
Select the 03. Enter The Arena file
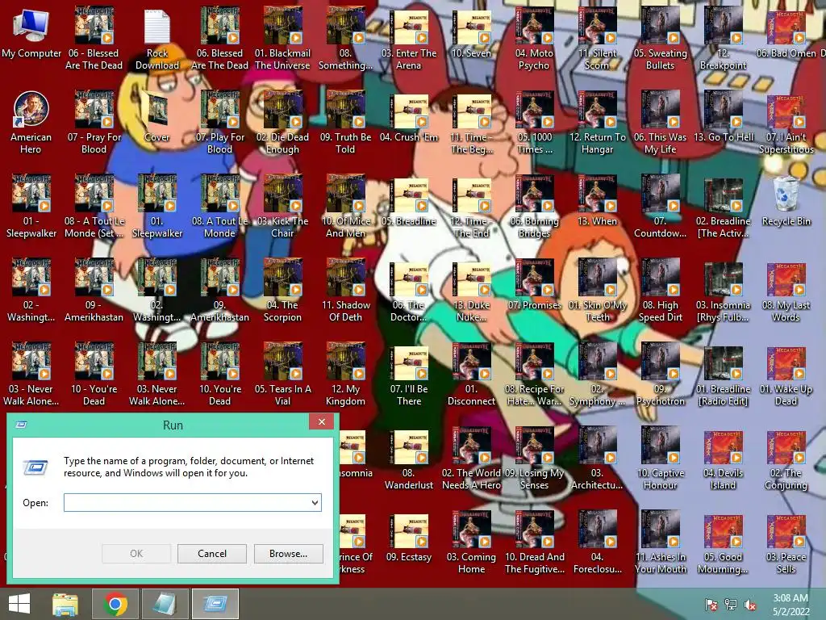409,40
